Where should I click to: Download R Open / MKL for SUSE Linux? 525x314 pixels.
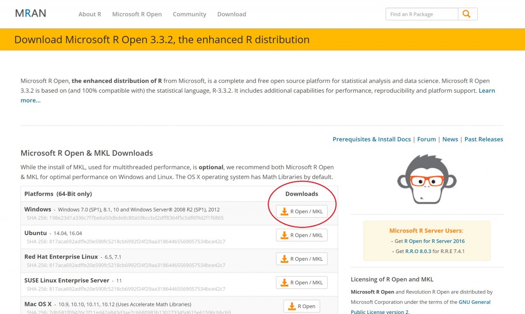pos(301,283)
